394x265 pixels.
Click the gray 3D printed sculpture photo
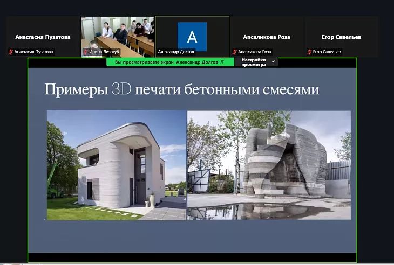click(269, 165)
